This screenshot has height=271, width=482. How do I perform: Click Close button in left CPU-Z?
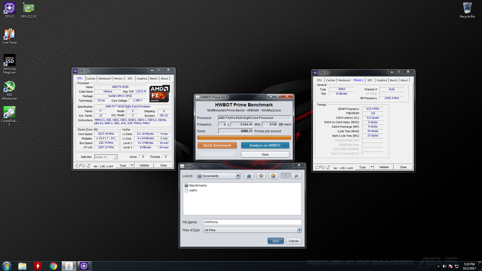point(163,165)
